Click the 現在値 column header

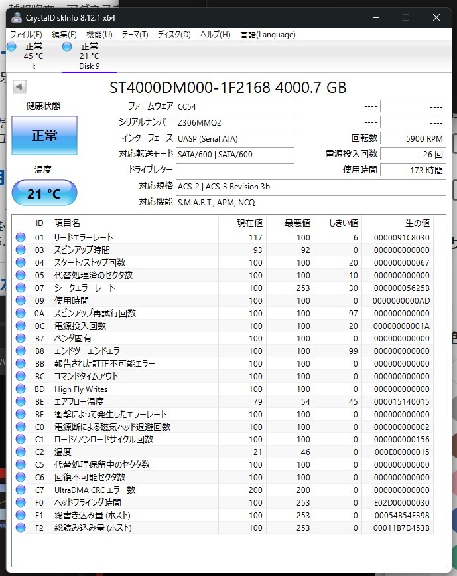(x=243, y=223)
